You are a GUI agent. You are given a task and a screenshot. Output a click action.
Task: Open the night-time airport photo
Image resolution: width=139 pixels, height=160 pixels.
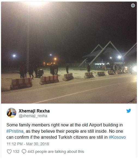(69, 52)
